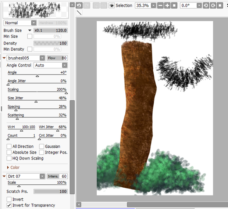Rotate view counterclockwise icon
Image resolution: width=228 pixels, height=209 pixels.
pyautogui.click(x=206, y=6)
